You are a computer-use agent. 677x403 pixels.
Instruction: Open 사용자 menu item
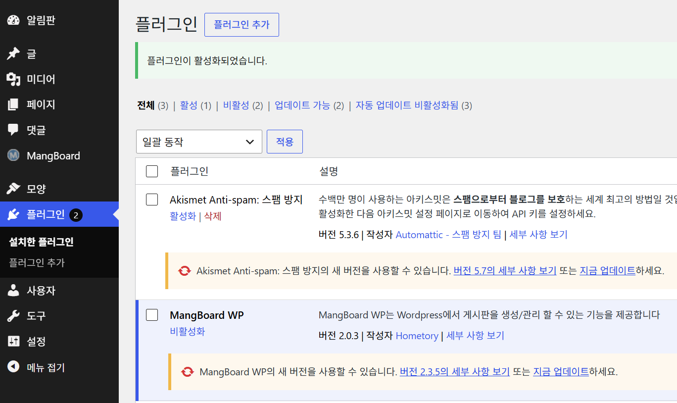click(59, 290)
